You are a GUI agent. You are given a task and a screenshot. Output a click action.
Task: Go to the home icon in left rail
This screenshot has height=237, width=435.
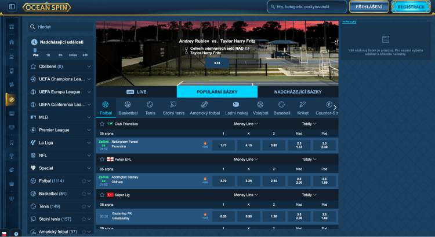(x=12, y=42)
